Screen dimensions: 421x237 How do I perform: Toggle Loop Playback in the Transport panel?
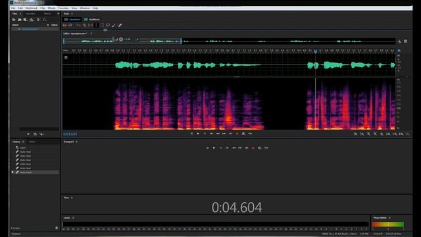259,147
